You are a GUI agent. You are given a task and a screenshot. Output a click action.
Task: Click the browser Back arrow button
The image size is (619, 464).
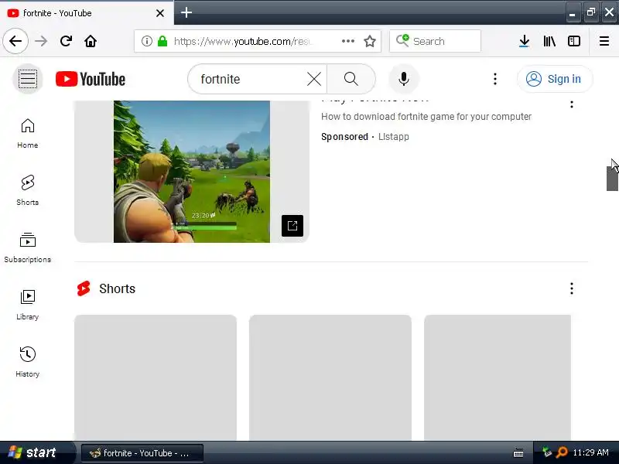pos(15,41)
